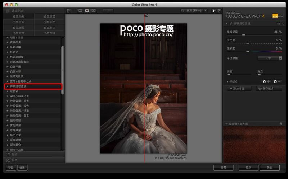
Task: Click star icon next to 交叉平衡 filter
Action: (7, 67)
